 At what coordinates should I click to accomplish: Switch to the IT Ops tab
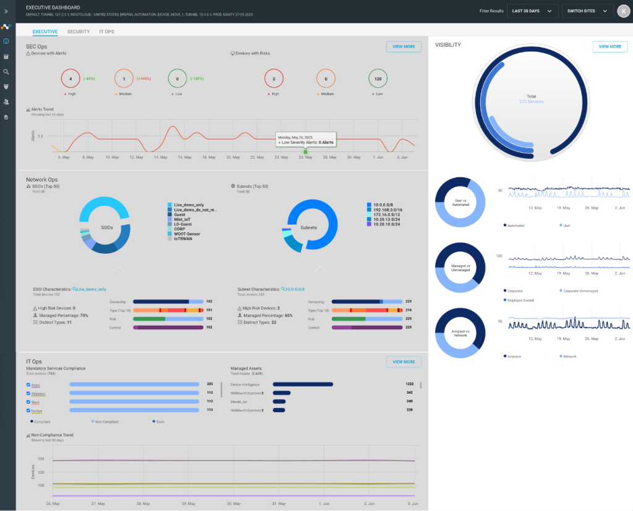click(106, 32)
